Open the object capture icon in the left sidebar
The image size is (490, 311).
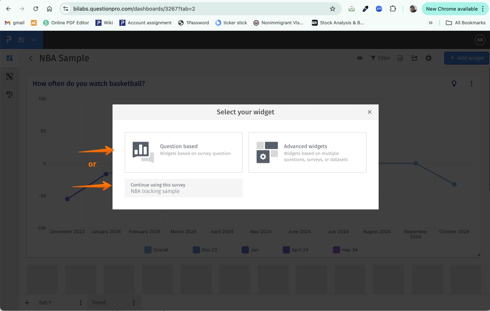pyautogui.click(x=10, y=76)
